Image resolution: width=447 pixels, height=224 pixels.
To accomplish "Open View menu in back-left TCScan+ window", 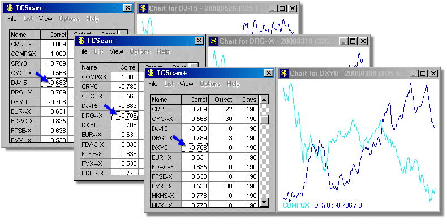I will 46,19.
